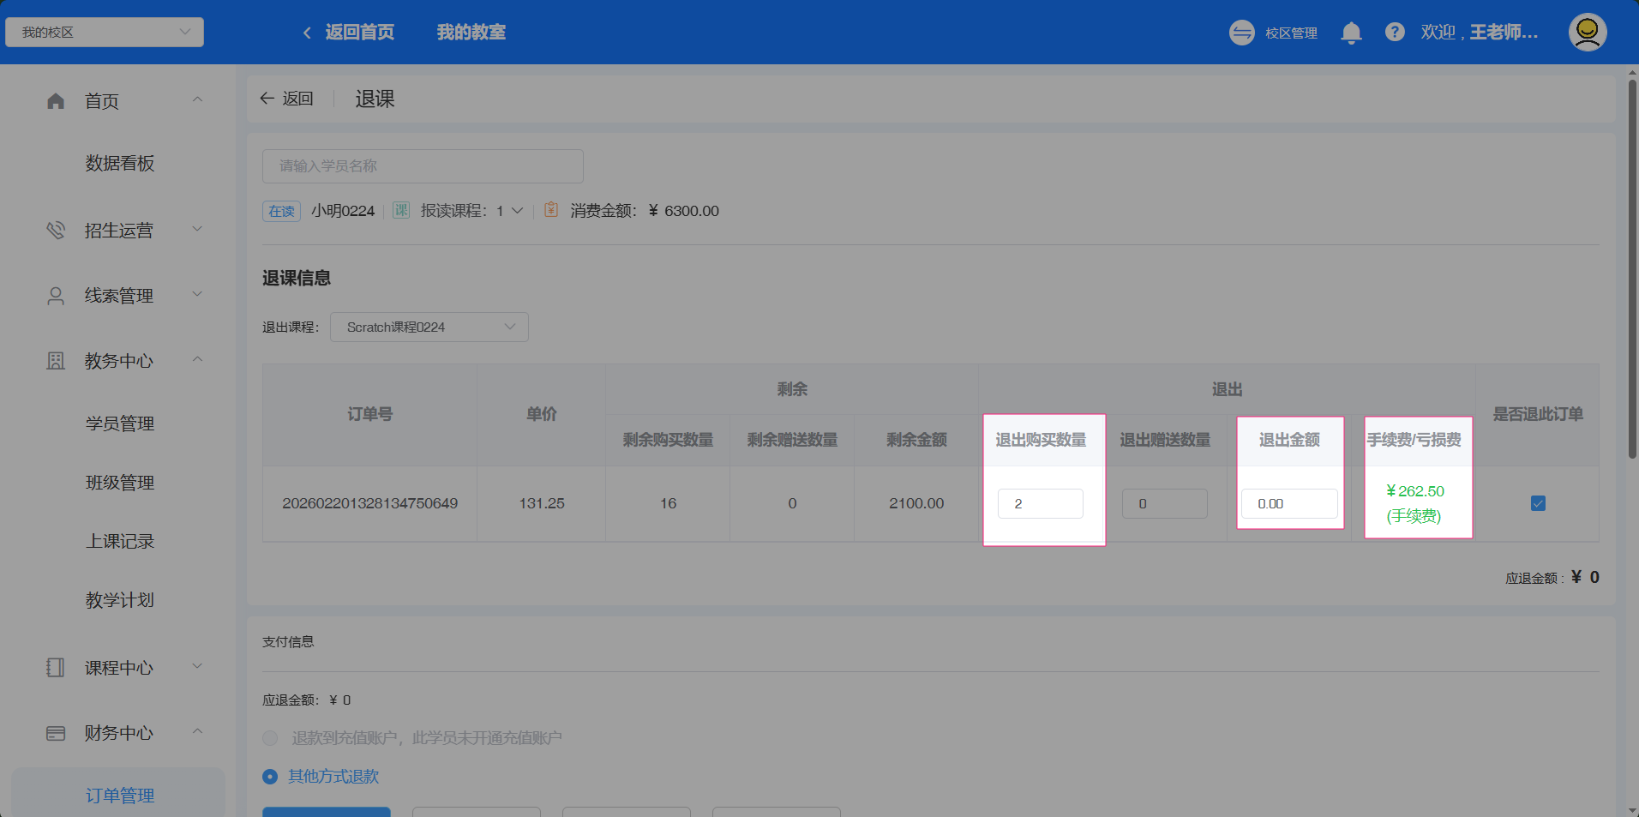Screen dimensions: 1639x817
Task: Click the 支付信息 section heading
Action: [x=288, y=641]
